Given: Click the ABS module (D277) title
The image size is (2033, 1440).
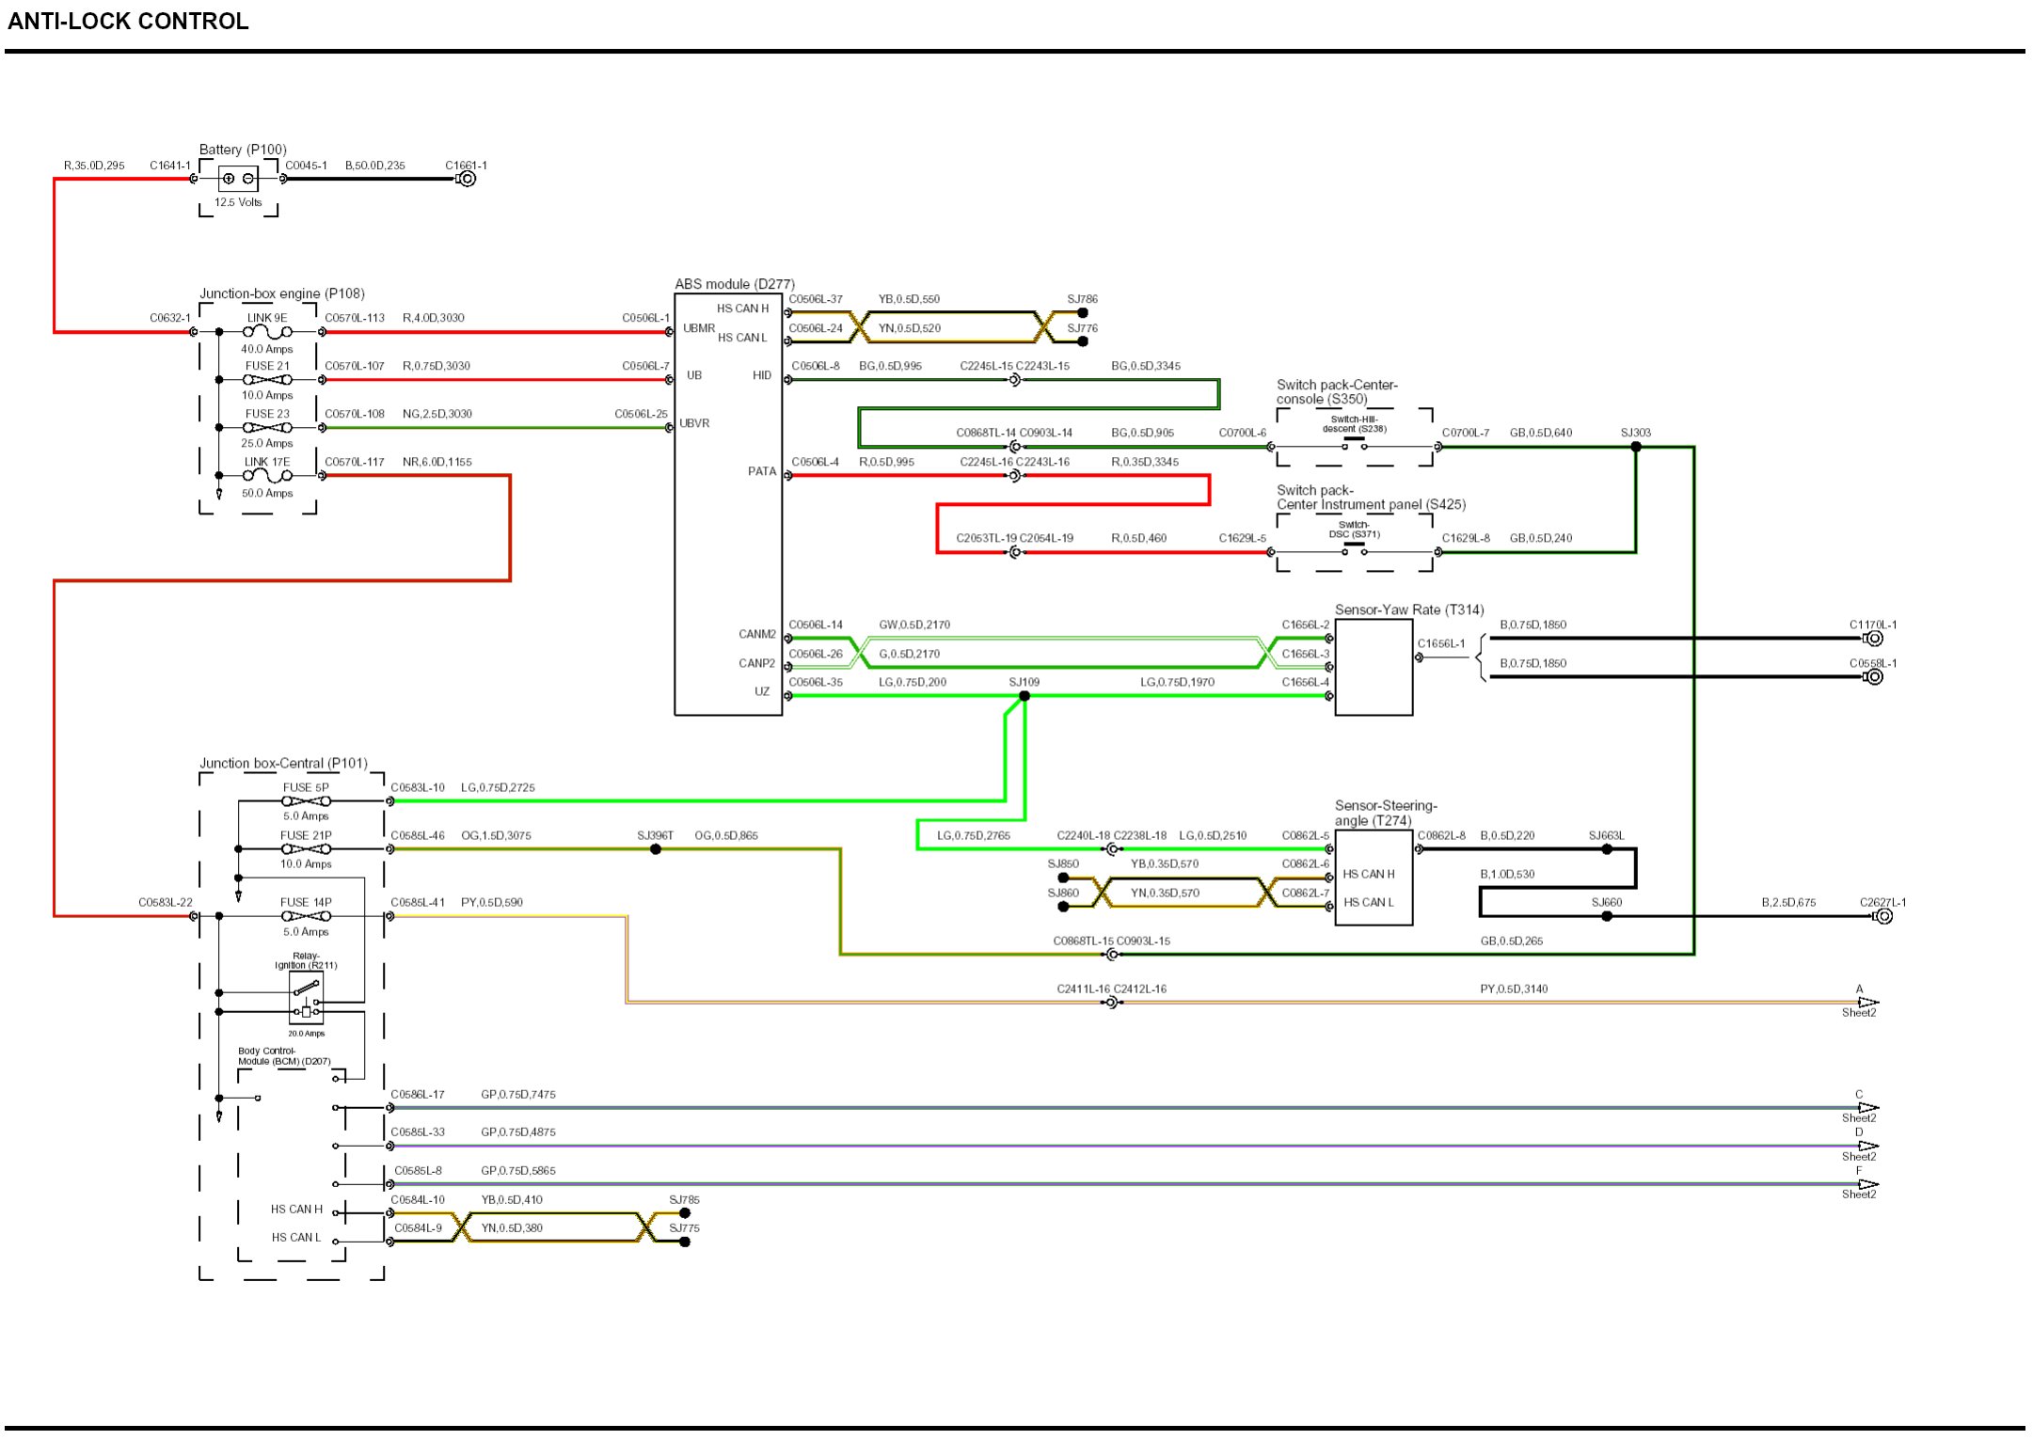Looking at the screenshot, I should [x=734, y=284].
